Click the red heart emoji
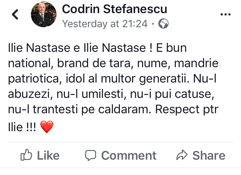Image resolution: width=241 pixels, height=175 pixels. 47,127
